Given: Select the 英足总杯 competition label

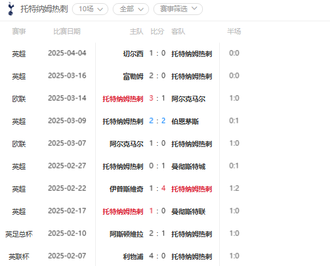Looking at the screenshot, I should [19, 234].
